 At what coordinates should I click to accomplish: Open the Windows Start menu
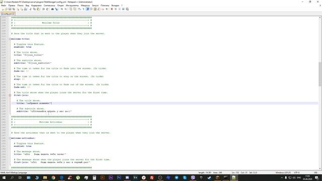point(4,177)
